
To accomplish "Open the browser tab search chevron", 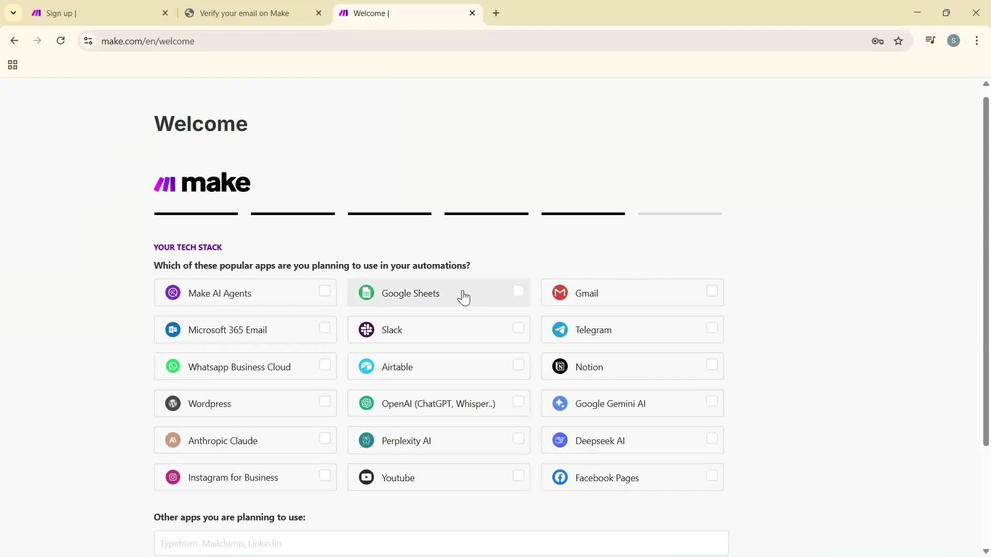I will coord(13,12).
